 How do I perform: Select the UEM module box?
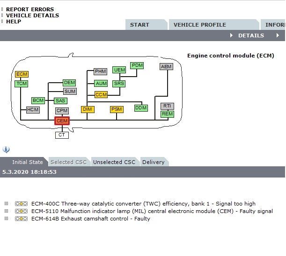pos(119,70)
